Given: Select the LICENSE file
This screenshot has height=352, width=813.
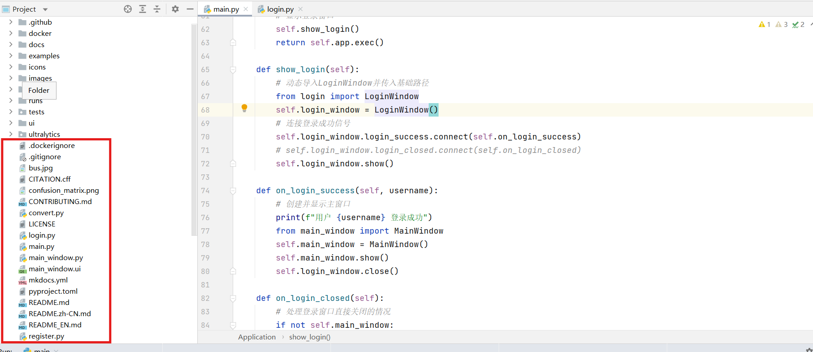Looking at the screenshot, I should [x=42, y=224].
